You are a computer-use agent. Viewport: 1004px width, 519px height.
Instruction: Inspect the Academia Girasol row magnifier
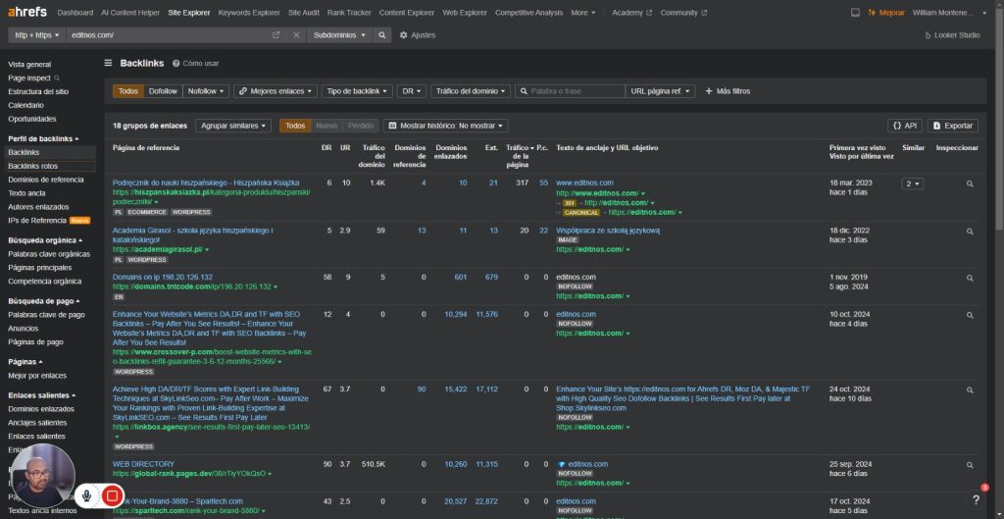click(970, 232)
